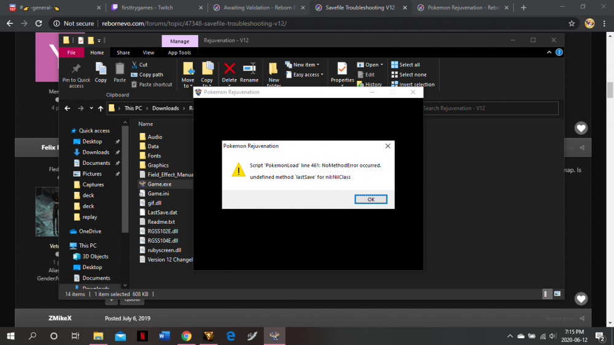The height and width of the screenshot is (345, 614).
Task: Click Explorer up-one-level arrow
Action: tap(101, 108)
